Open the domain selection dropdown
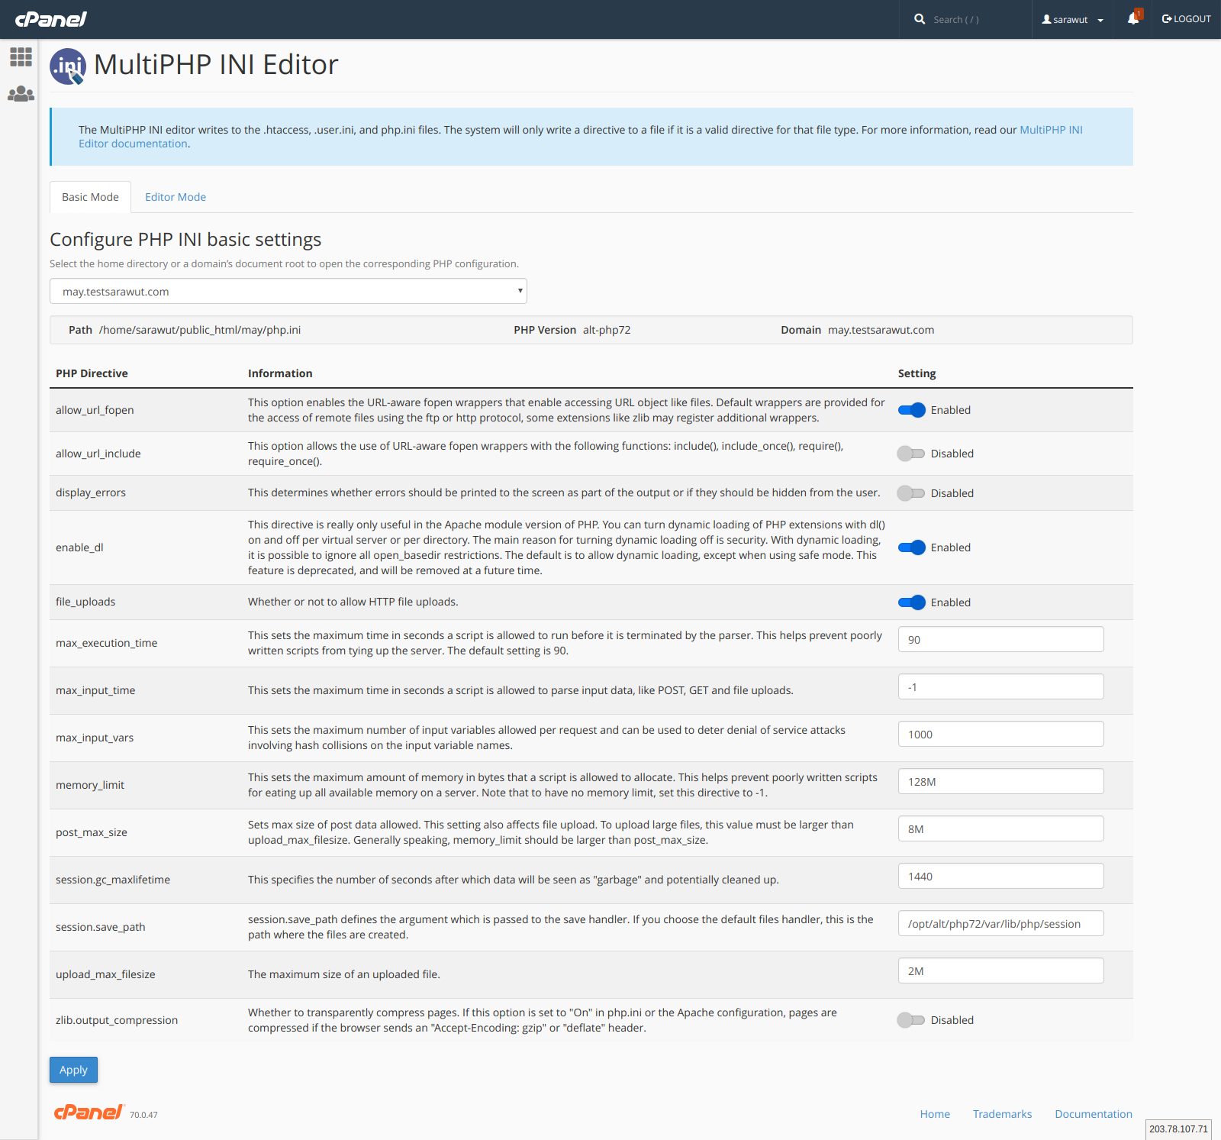The width and height of the screenshot is (1221, 1140). point(288,291)
